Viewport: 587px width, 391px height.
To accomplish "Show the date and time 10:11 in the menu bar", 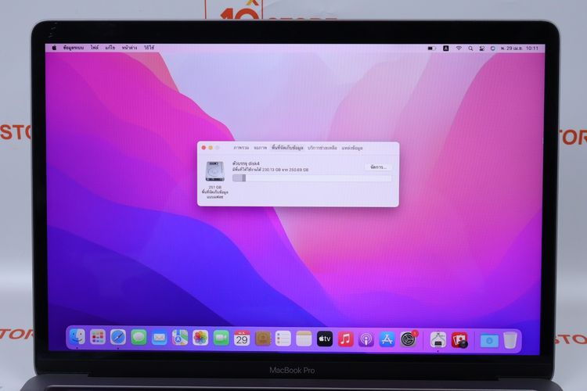I will [x=520, y=48].
